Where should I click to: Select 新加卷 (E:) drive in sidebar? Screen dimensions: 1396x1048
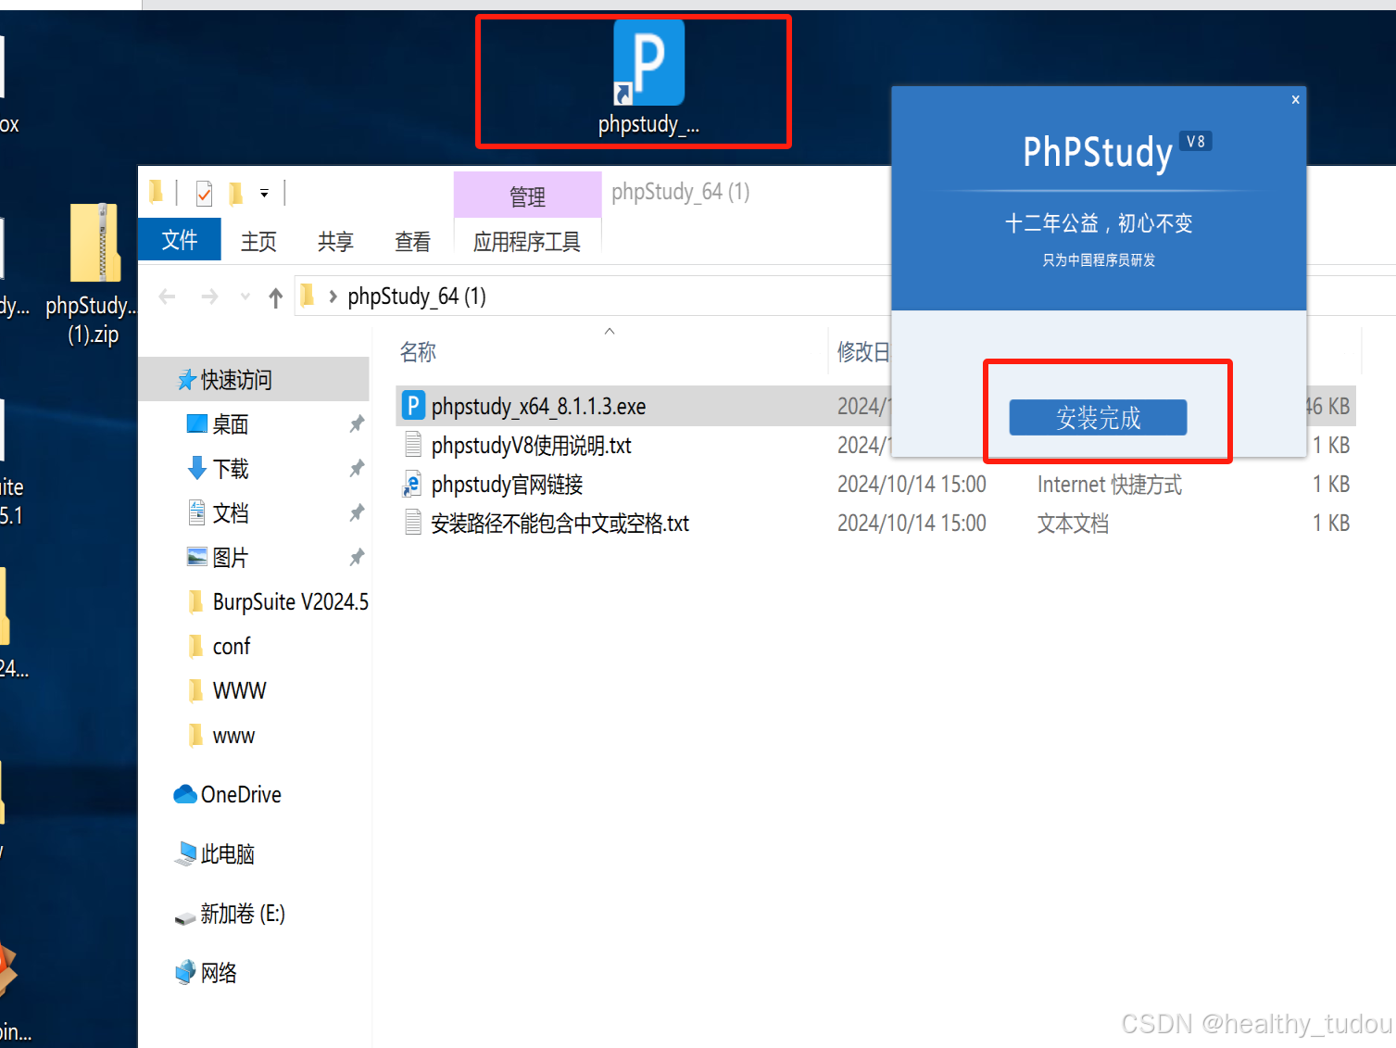tap(242, 914)
